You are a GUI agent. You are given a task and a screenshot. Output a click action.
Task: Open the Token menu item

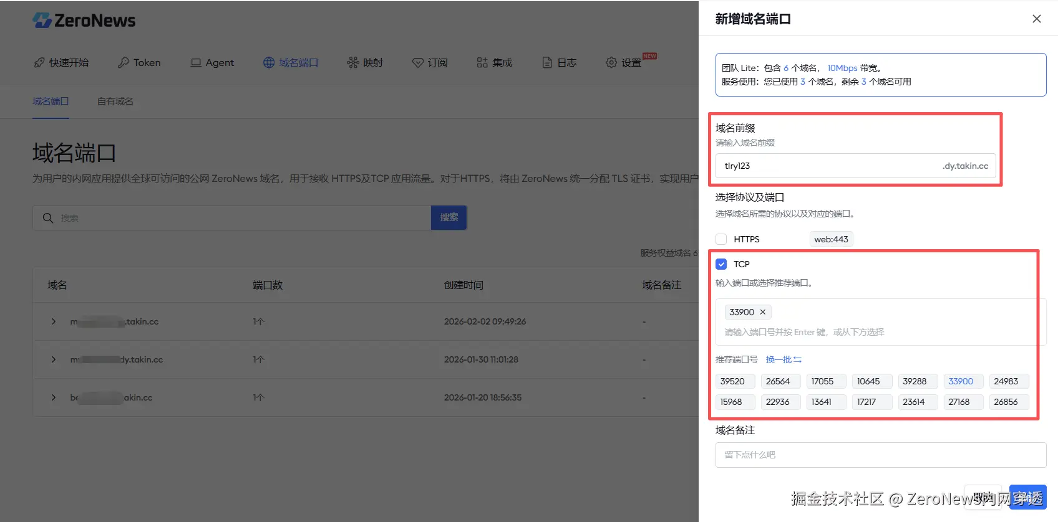click(x=139, y=62)
